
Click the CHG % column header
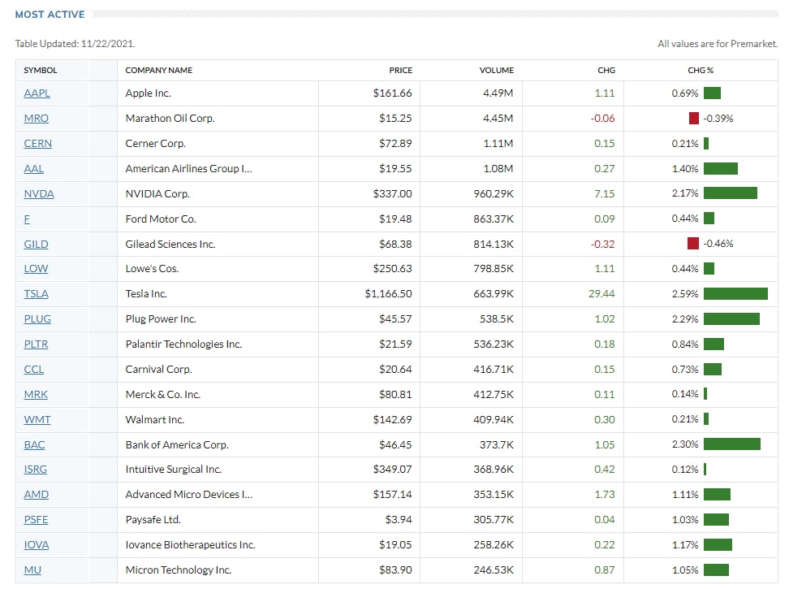coord(701,71)
